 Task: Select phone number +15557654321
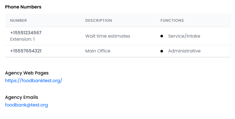[x=26, y=51]
